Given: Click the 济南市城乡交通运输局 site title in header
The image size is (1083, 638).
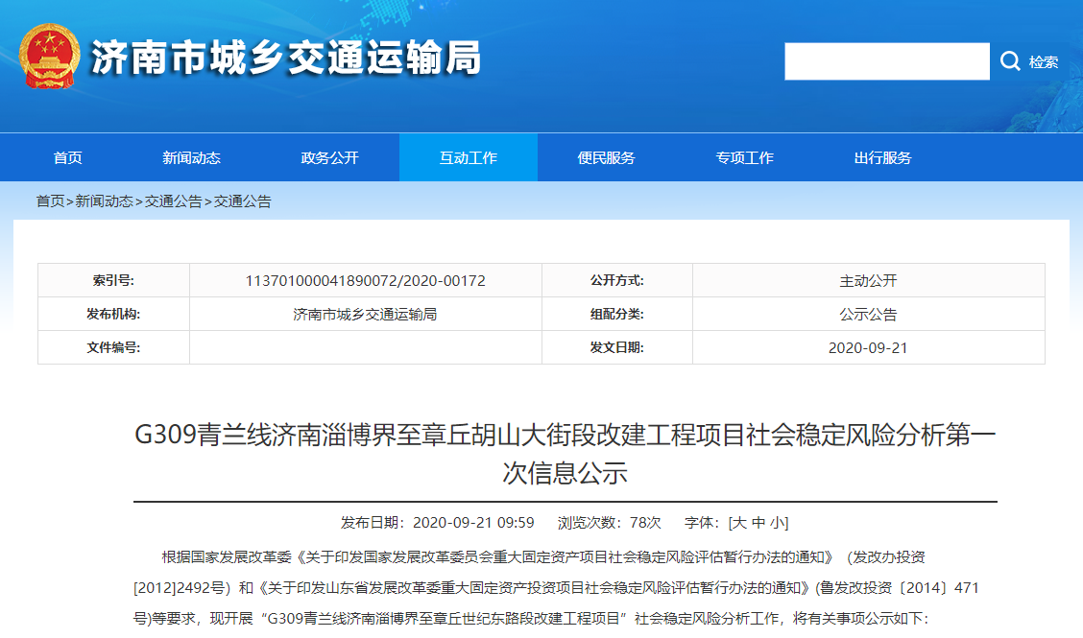Looking at the screenshot, I should pyautogui.click(x=286, y=59).
